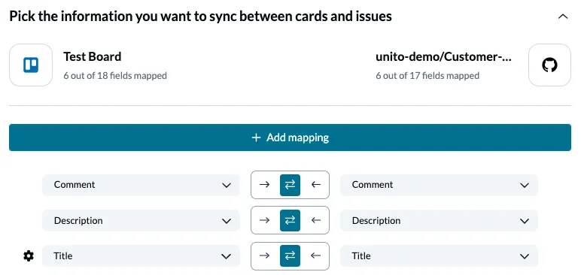Open the Trello Comment field dropdown

pyautogui.click(x=141, y=185)
